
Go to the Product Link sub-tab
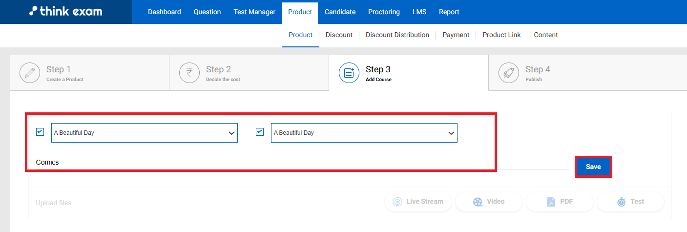coord(501,35)
